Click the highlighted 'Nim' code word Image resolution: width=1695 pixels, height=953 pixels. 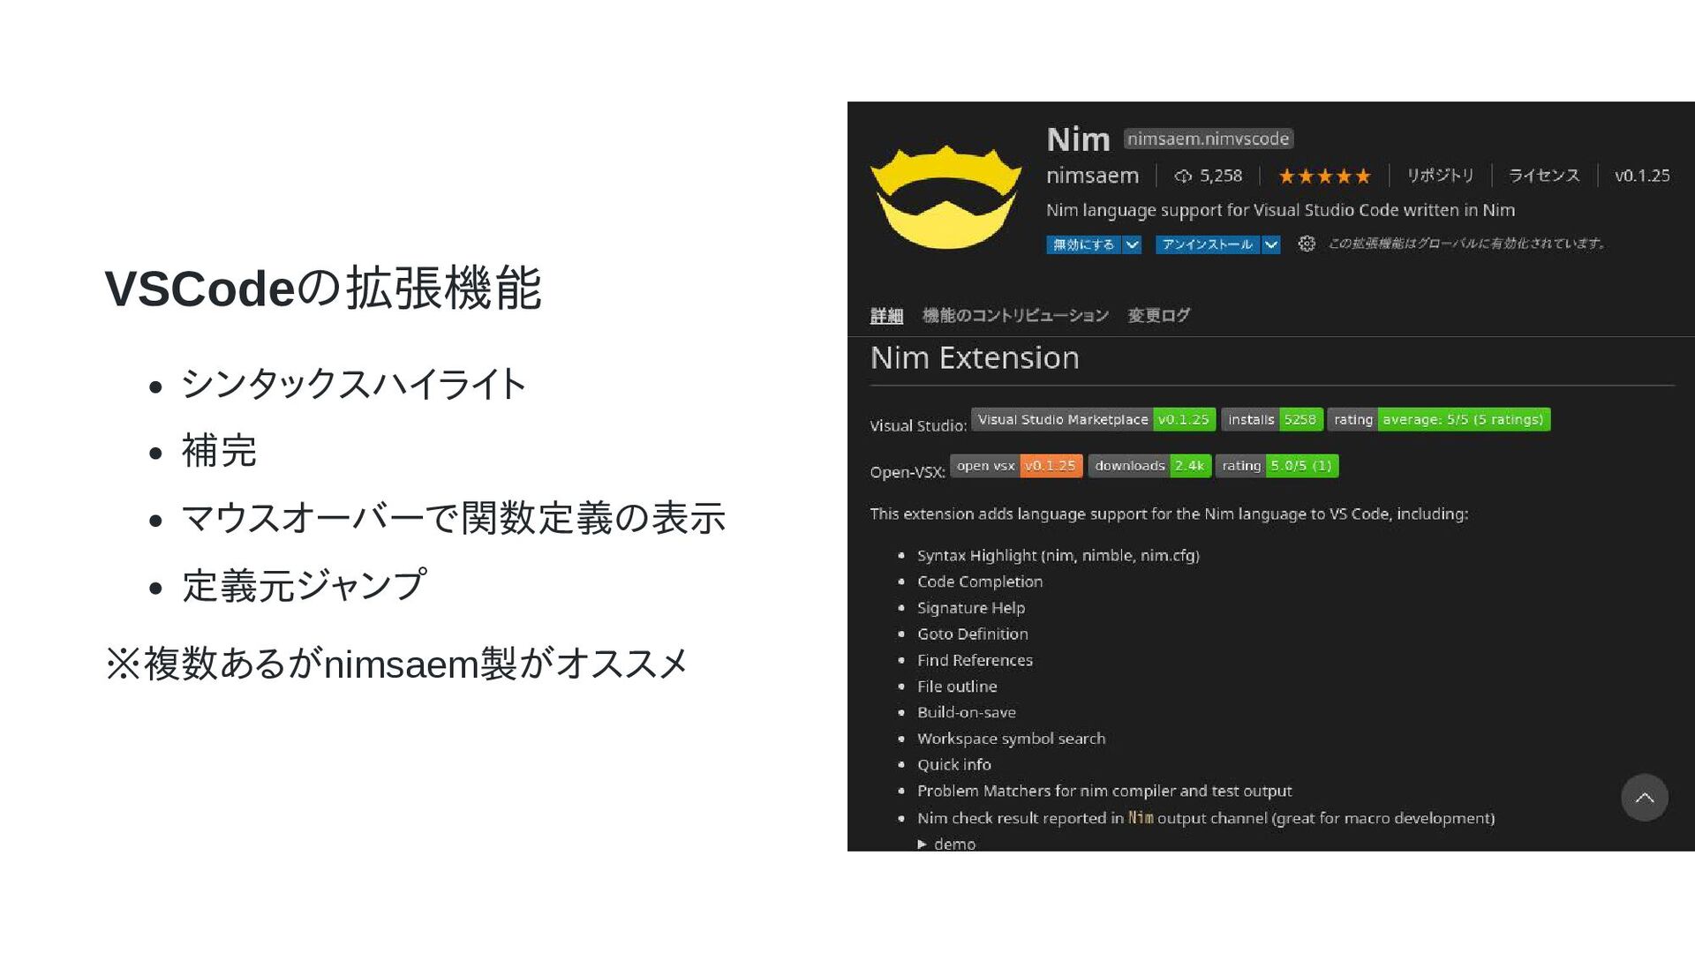[x=1141, y=818]
